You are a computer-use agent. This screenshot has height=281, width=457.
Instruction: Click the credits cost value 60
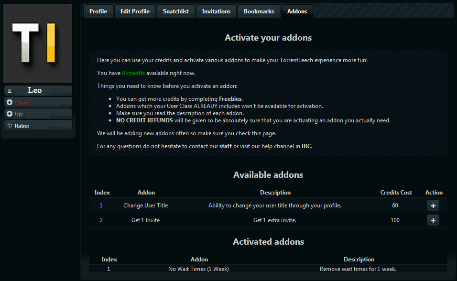pyautogui.click(x=395, y=205)
